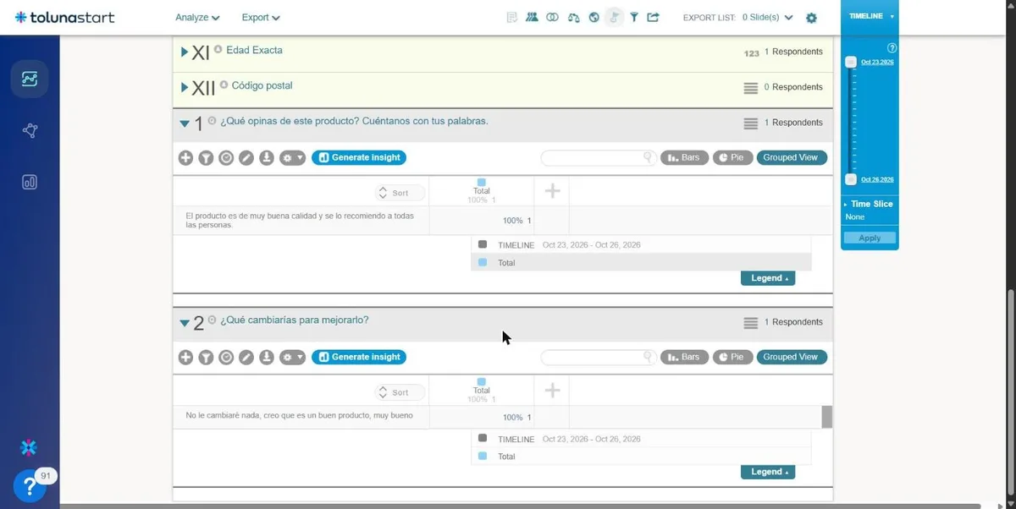Generate insight for question 2
Image resolution: width=1016 pixels, height=509 pixels.
tap(359, 357)
